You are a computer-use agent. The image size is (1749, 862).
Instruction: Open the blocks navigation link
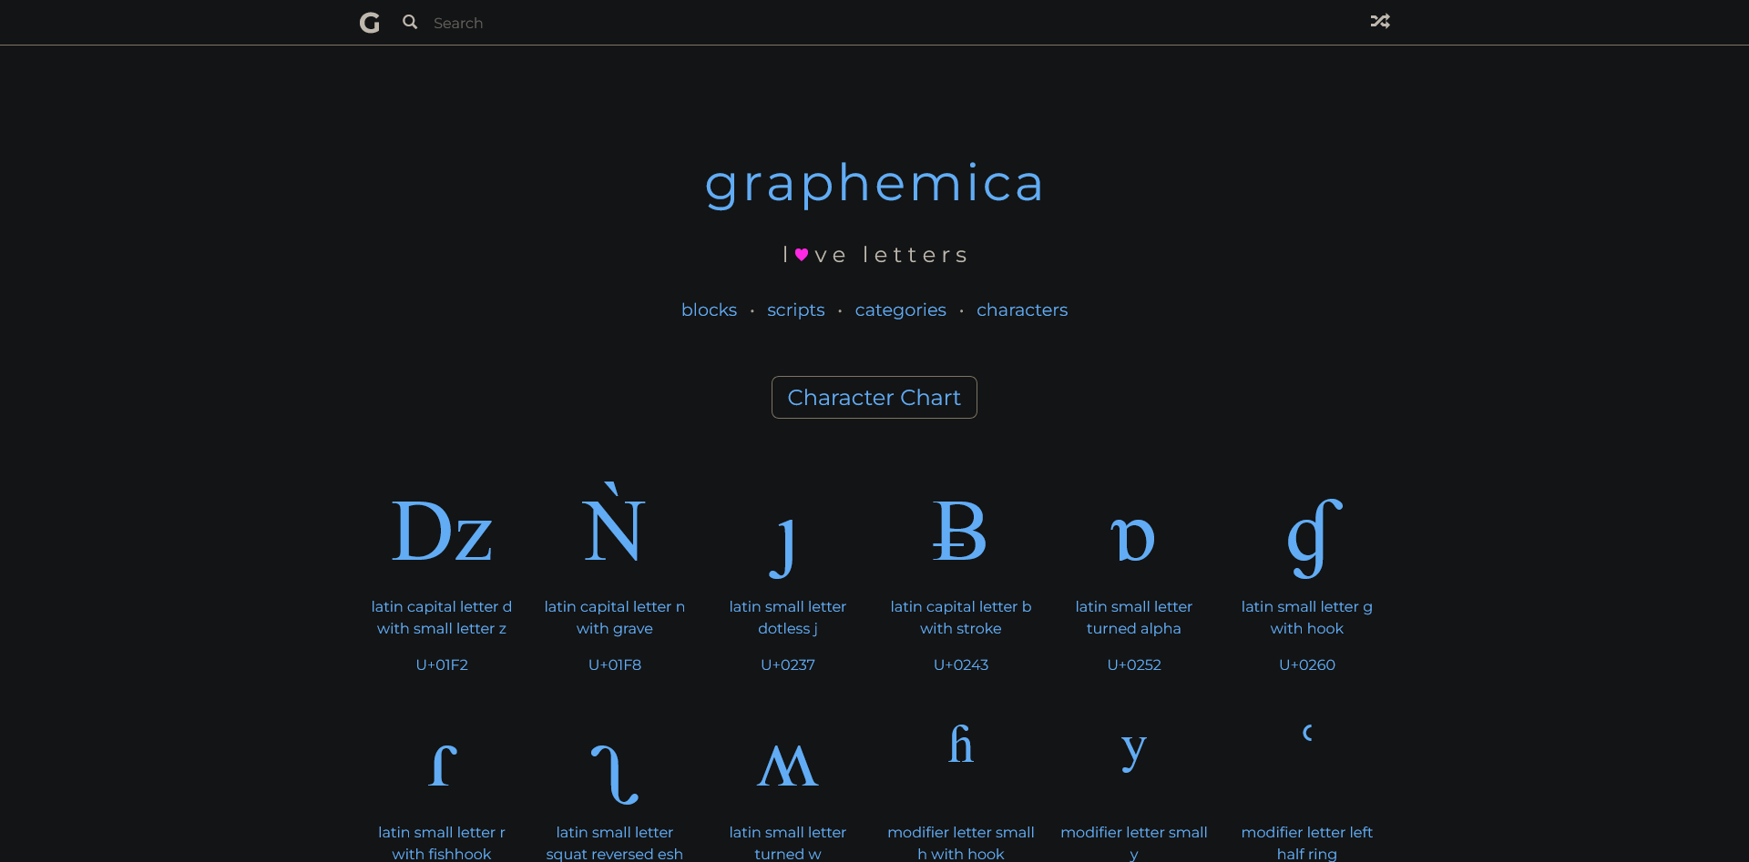coord(709,310)
